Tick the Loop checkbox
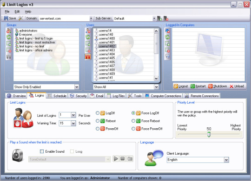Image resolution: width=251 pixels, height=181 pixels. (72, 151)
